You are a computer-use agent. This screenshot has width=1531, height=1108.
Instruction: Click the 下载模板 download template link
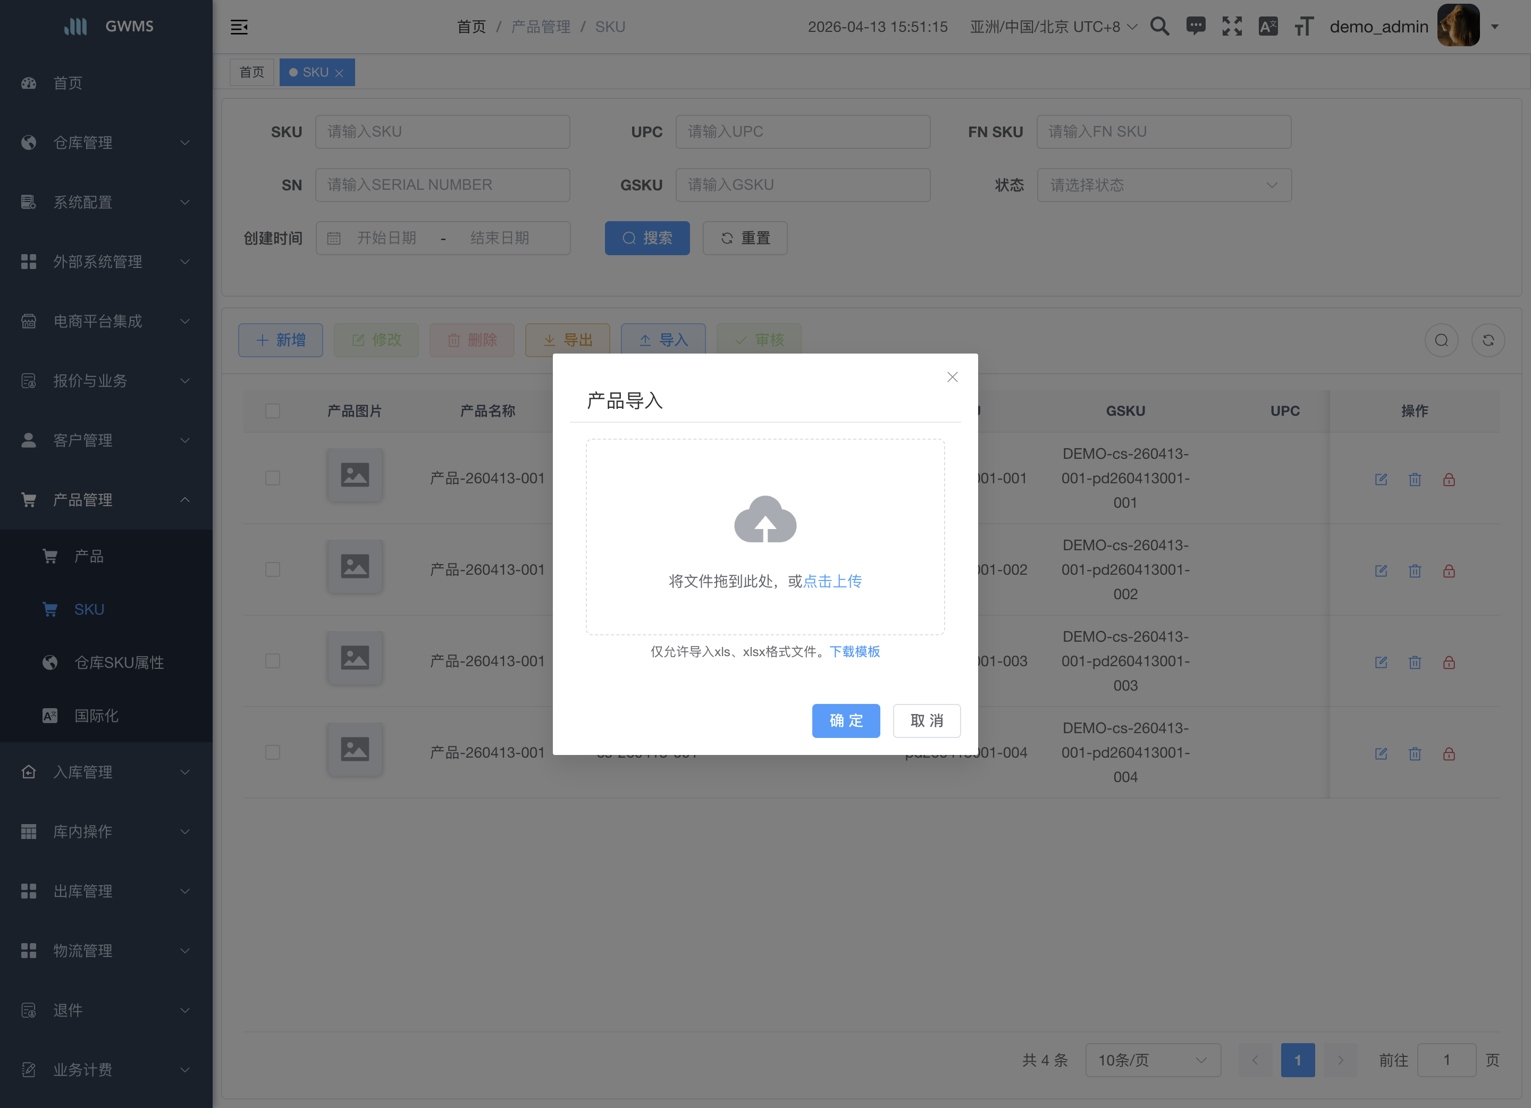point(855,652)
